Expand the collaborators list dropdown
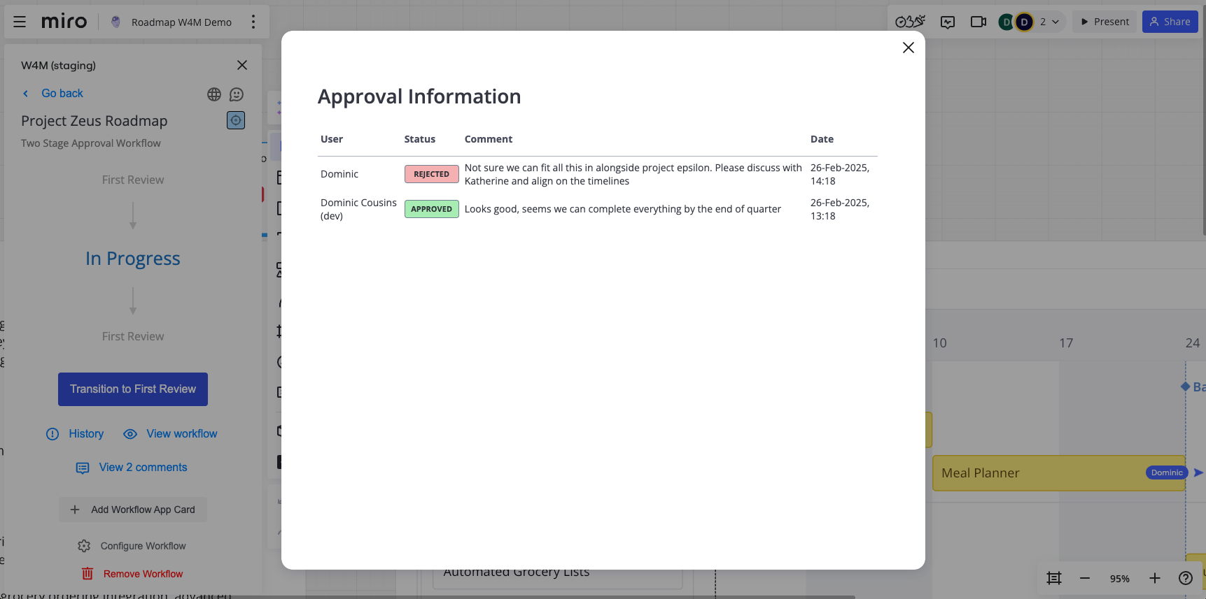The width and height of the screenshot is (1206, 599). click(x=1049, y=22)
